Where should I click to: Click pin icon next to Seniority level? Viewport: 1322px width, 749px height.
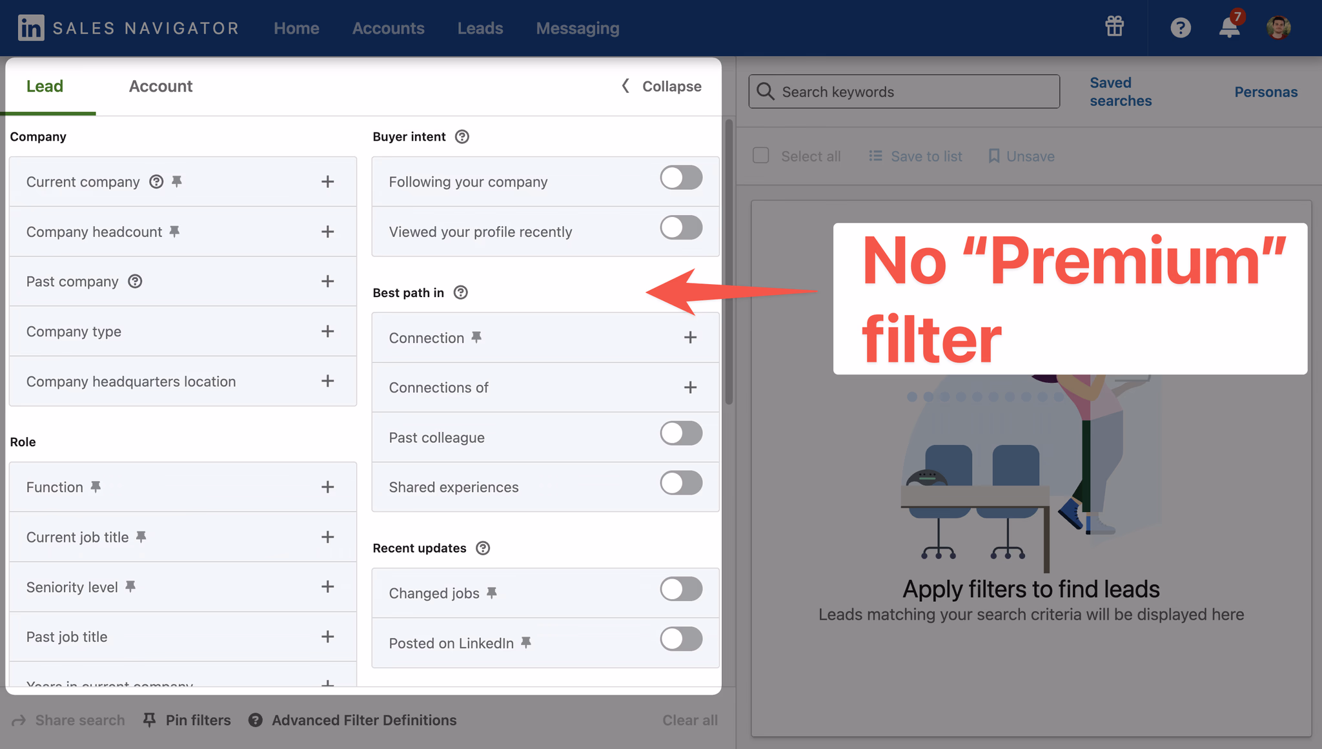(x=130, y=586)
